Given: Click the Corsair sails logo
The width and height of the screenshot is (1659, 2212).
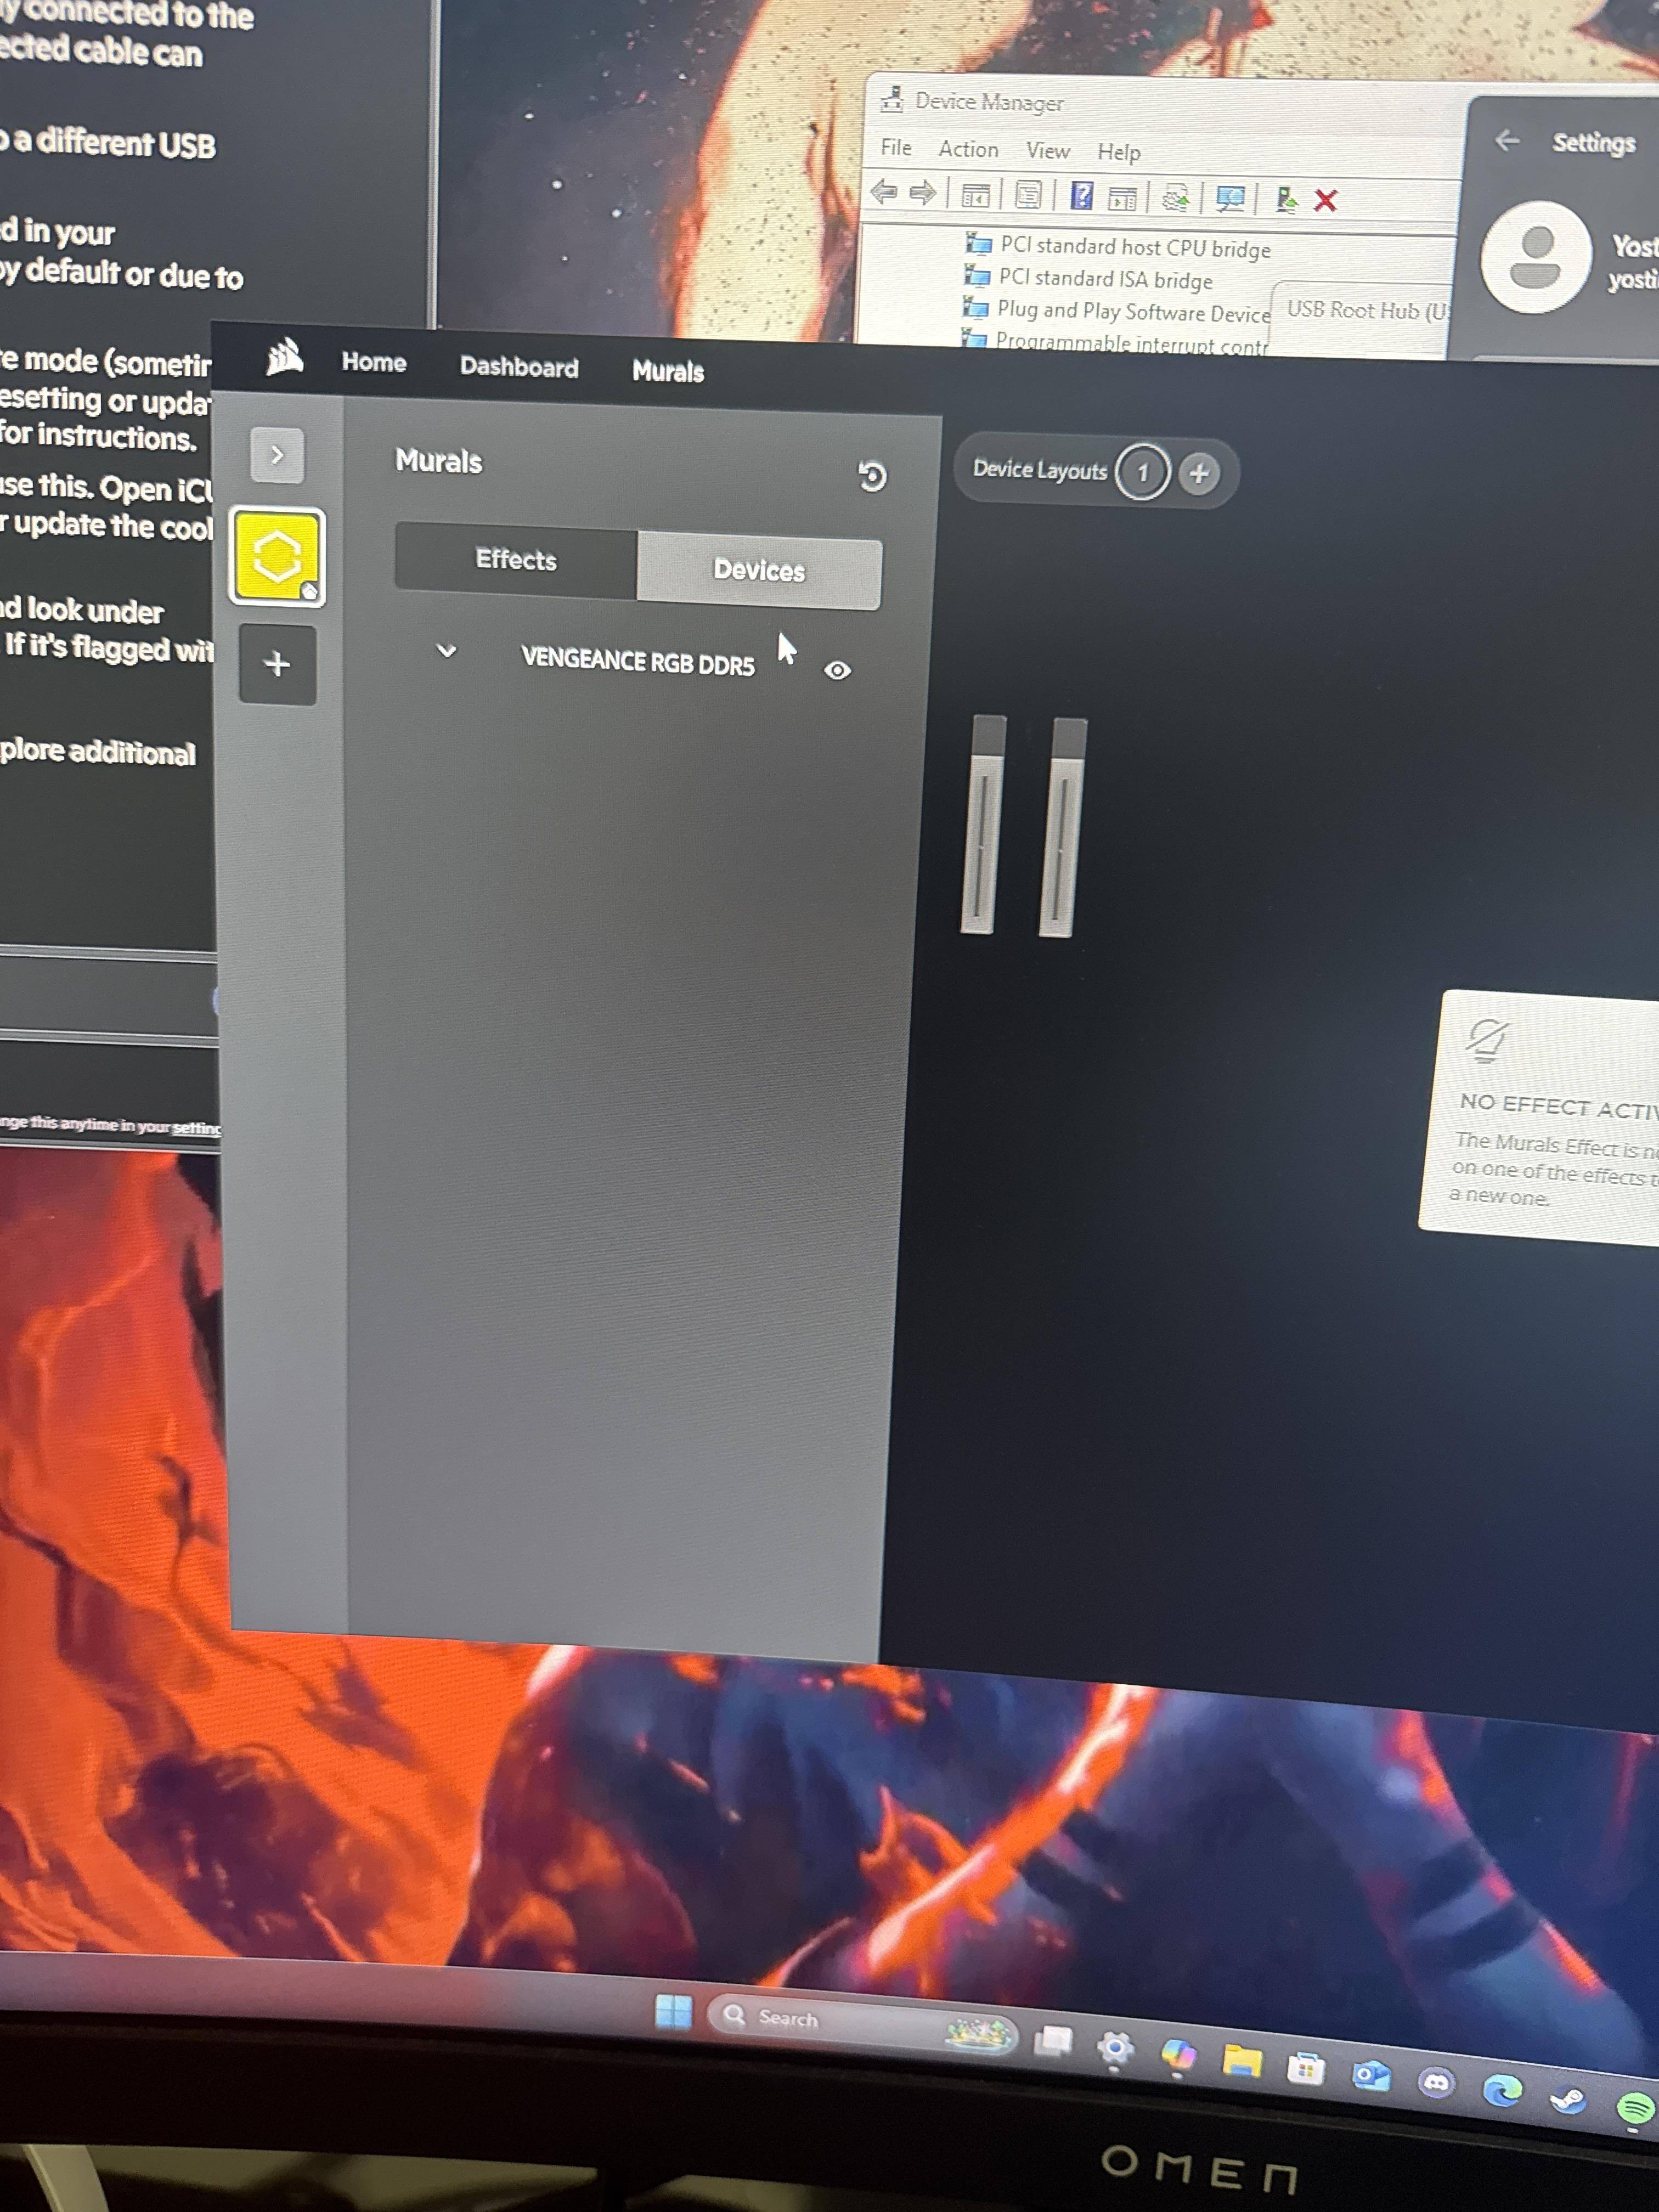Looking at the screenshot, I should (x=285, y=357).
